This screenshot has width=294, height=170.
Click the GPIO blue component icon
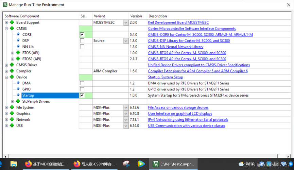[x=18, y=89]
